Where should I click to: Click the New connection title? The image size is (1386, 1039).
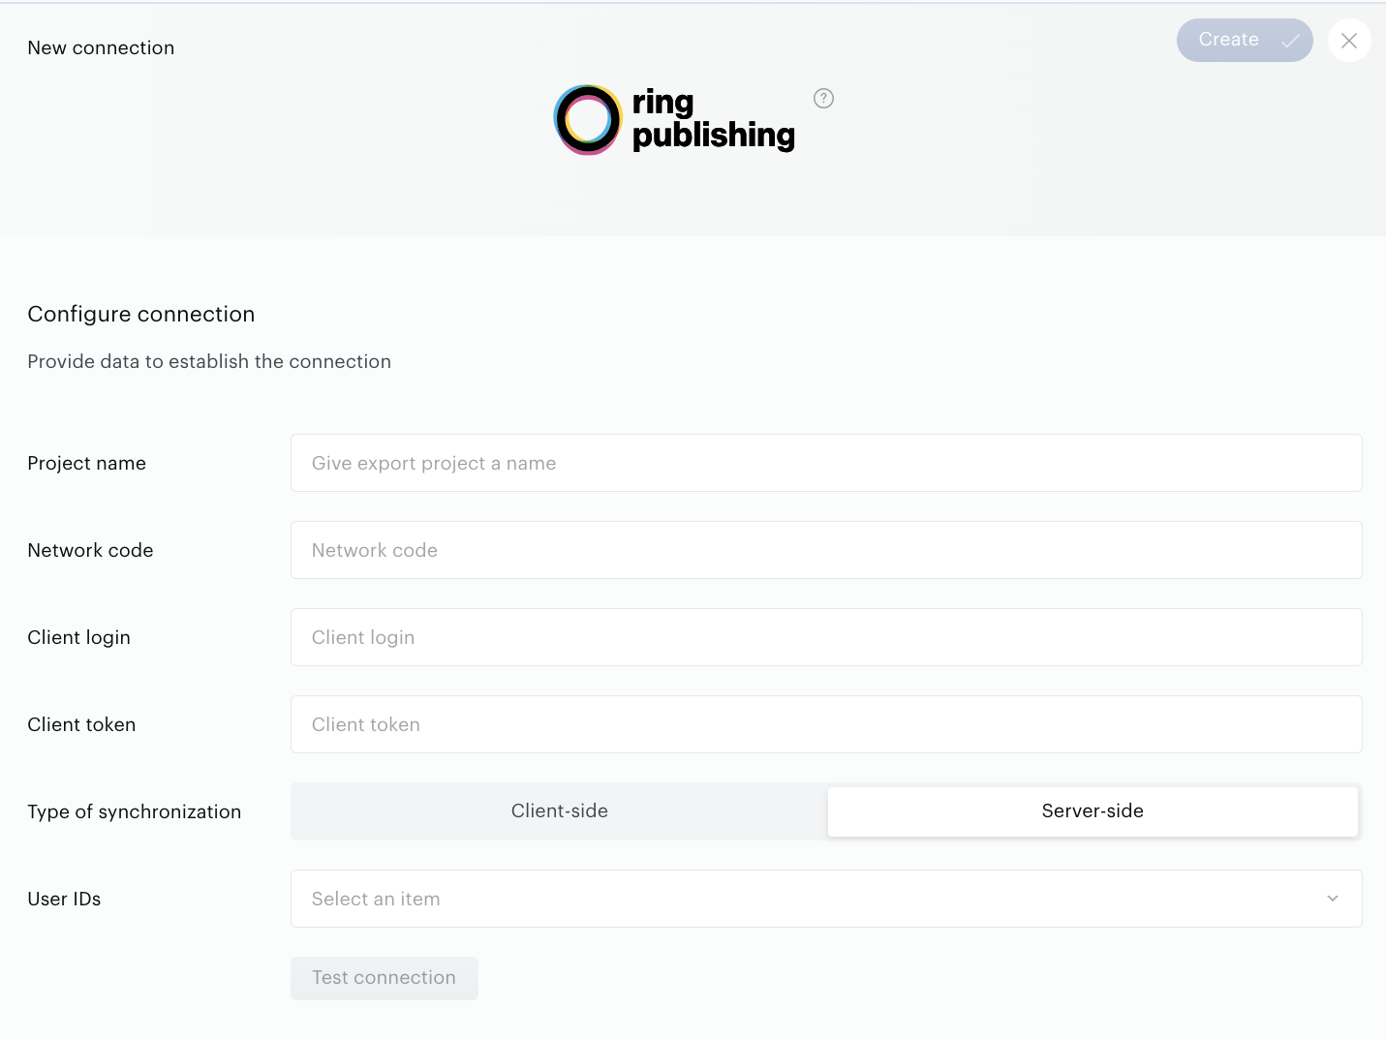(101, 47)
